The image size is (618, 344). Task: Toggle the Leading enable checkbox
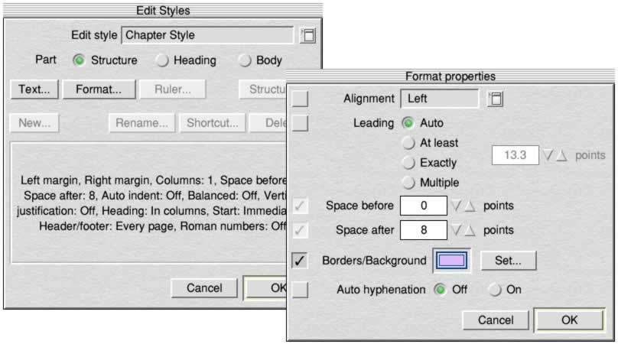pyautogui.click(x=300, y=123)
